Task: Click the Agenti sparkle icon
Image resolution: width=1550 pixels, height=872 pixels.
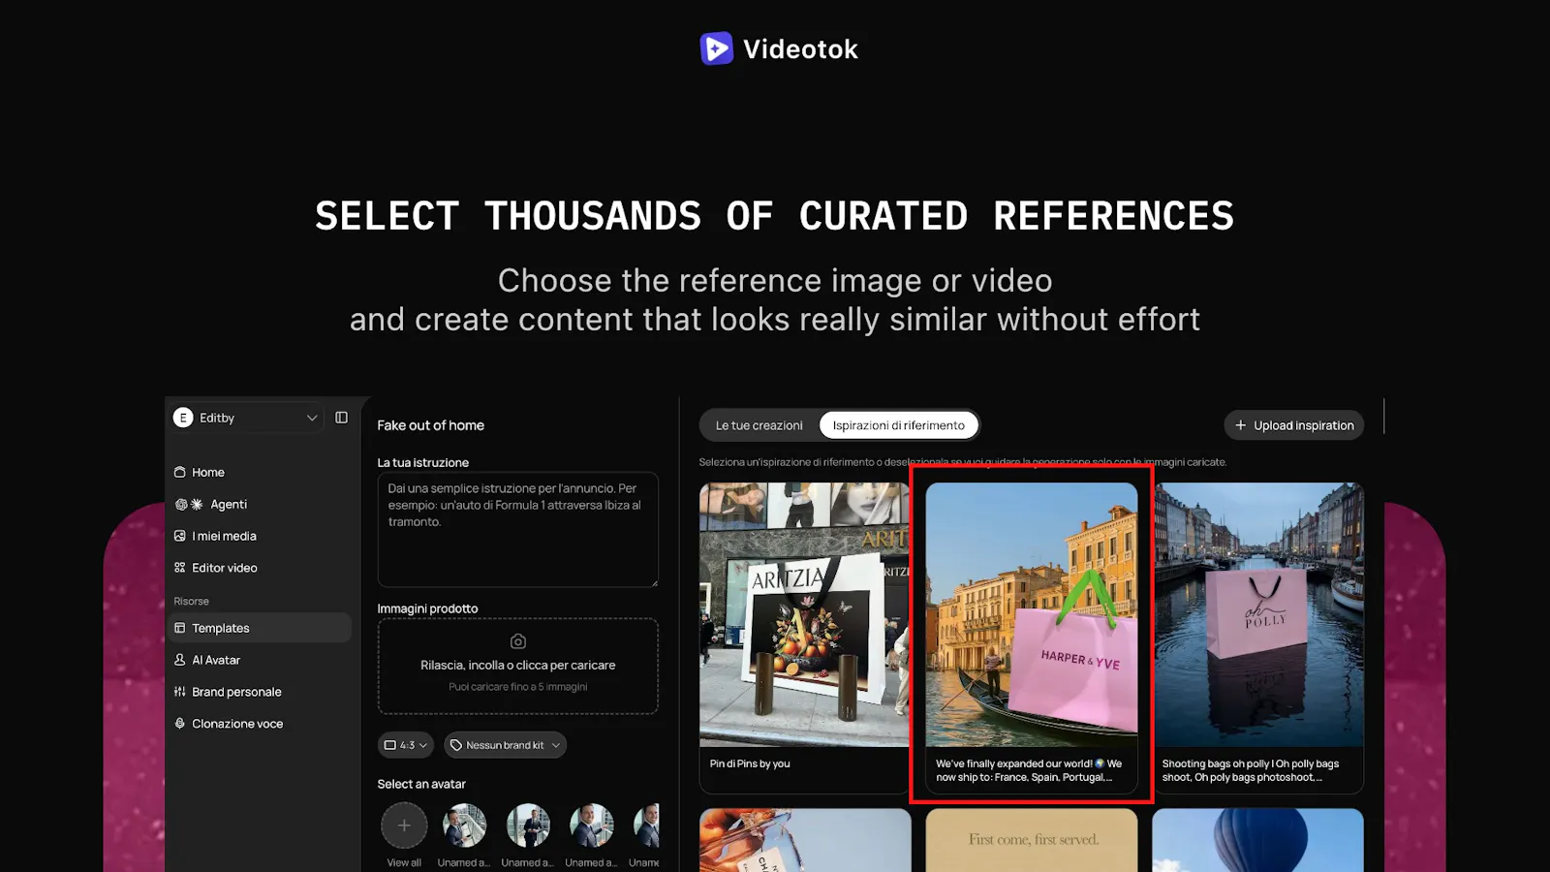Action: pyautogui.click(x=197, y=504)
